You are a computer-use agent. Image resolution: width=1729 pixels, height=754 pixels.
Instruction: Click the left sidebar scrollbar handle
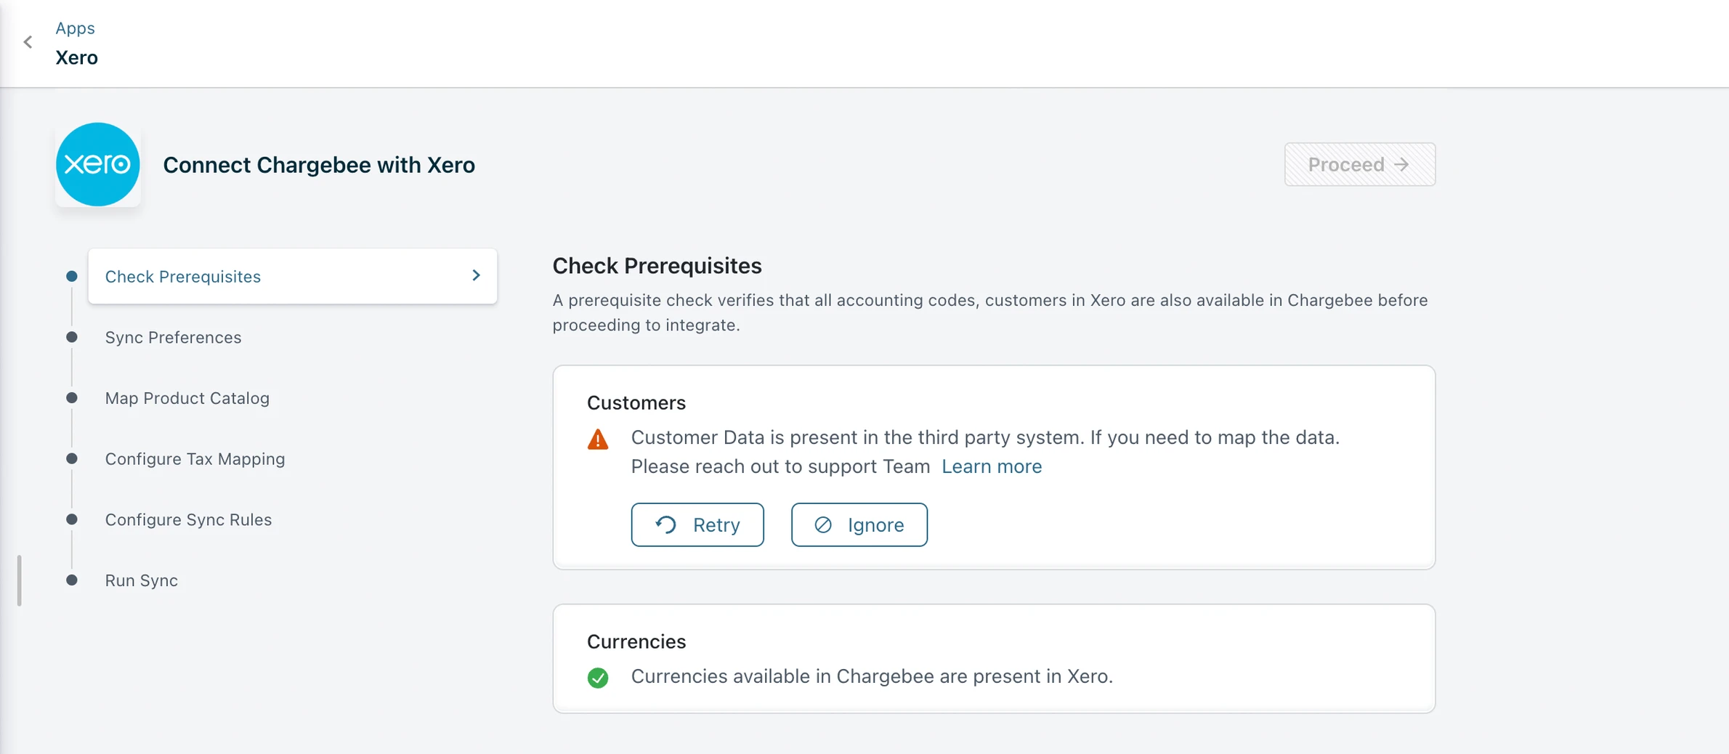pos(20,580)
